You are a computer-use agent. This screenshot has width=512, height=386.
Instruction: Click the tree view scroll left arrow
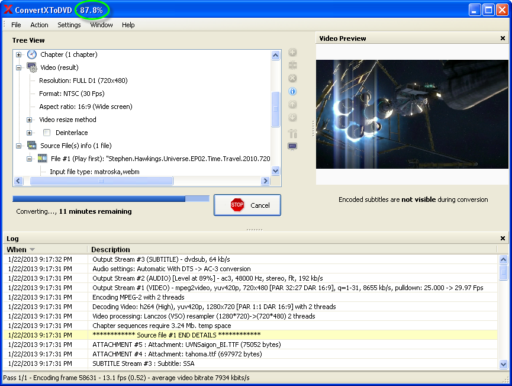(18, 181)
